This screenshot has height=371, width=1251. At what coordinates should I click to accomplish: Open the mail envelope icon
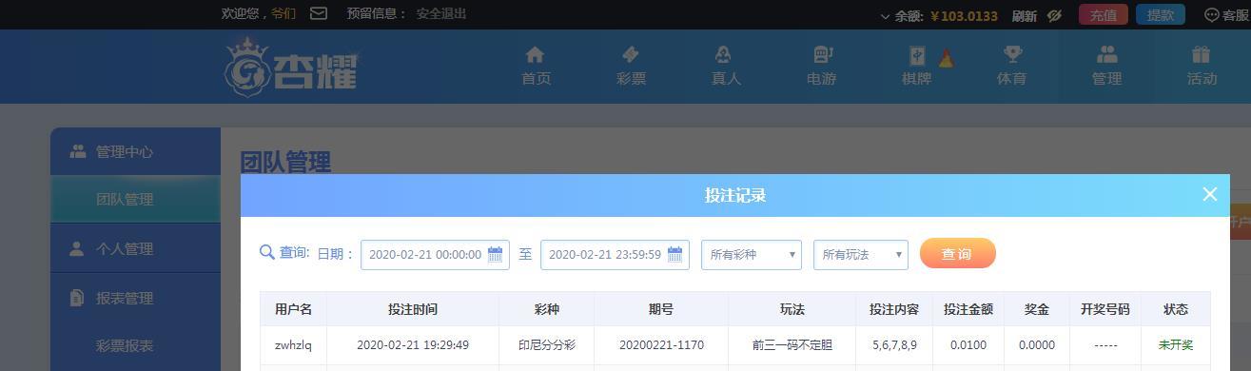click(x=319, y=13)
